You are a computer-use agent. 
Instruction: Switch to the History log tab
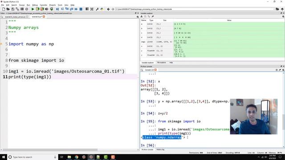point(160,150)
